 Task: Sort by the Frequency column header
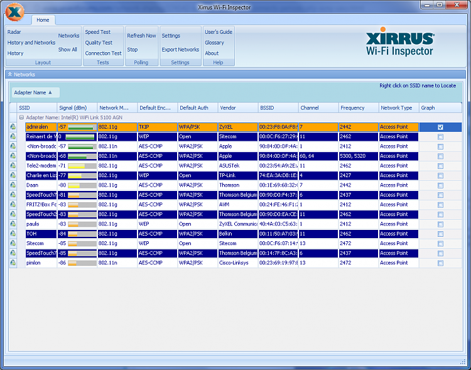coord(359,107)
